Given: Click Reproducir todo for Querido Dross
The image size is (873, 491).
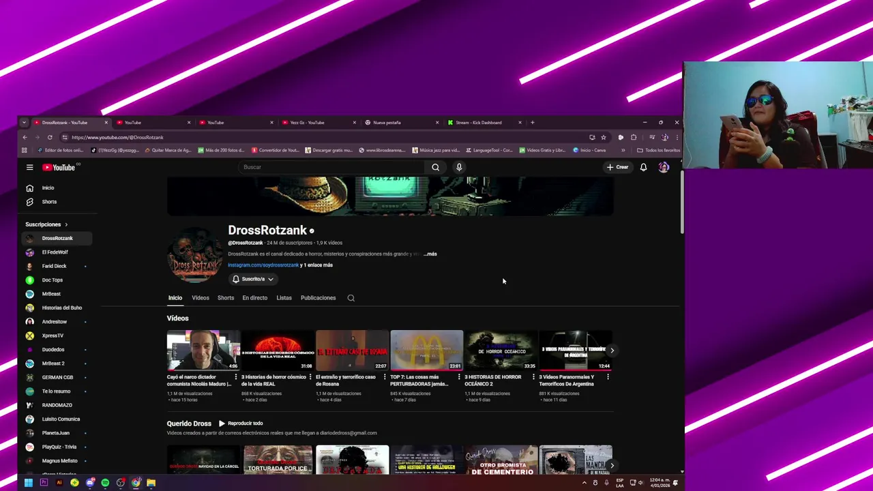Looking at the screenshot, I should [x=241, y=423].
